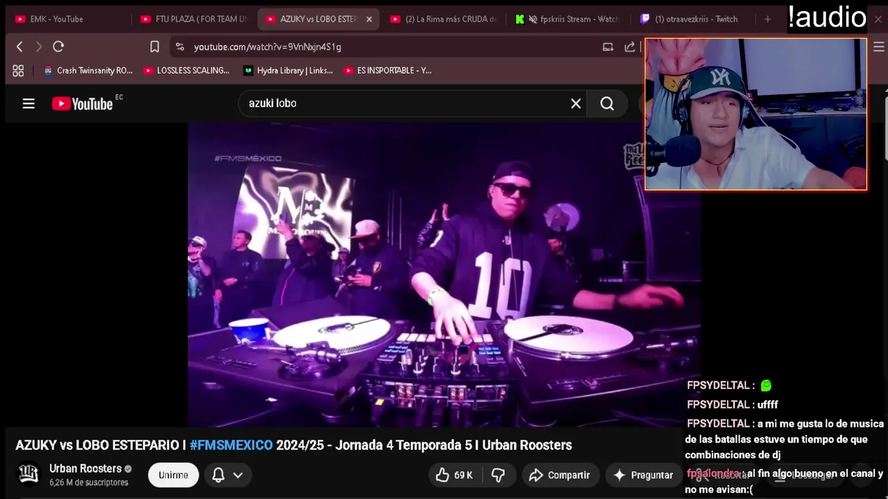Dislike the video with thumbs down
Viewport: 888px width, 499px height.
[x=498, y=475]
